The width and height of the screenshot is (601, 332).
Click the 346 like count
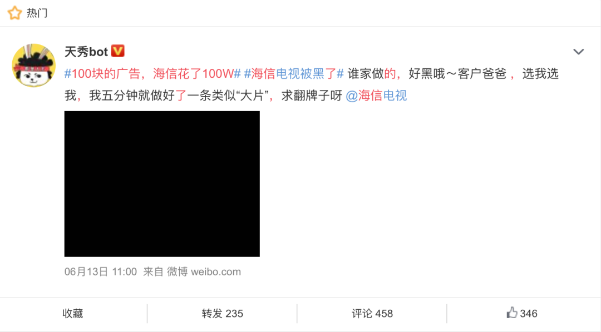pyautogui.click(x=529, y=314)
